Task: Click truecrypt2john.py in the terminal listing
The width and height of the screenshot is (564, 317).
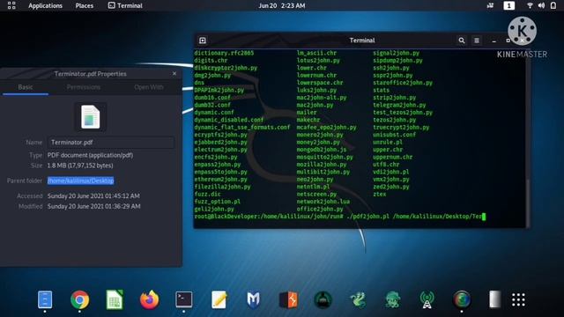Action: pyautogui.click(x=401, y=127)
